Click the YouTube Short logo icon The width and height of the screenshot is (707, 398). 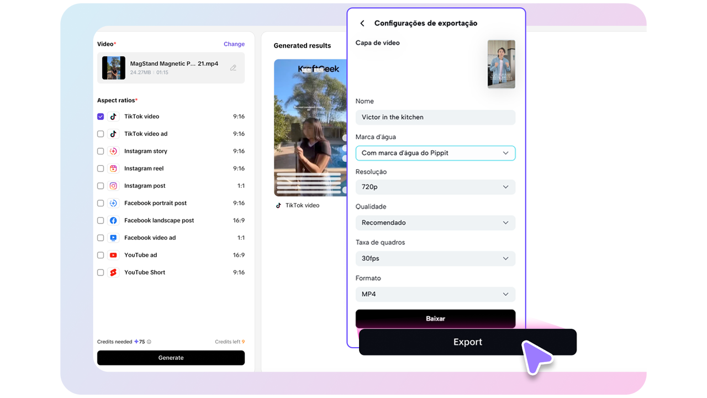tap(113, 273)
